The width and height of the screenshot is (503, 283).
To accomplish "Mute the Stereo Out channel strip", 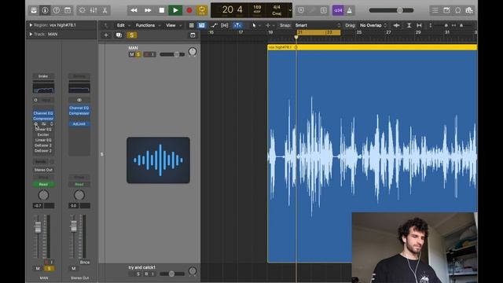I will tap(73, 268).
